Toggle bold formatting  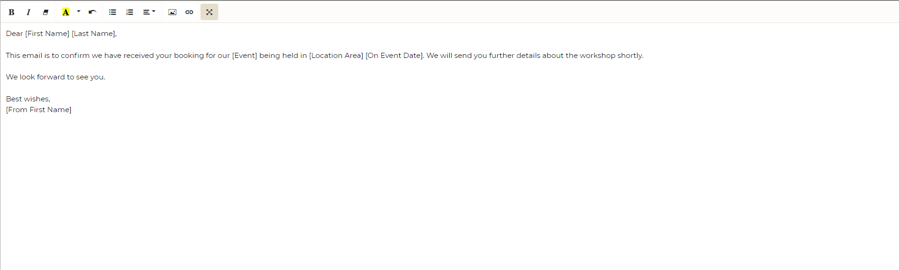(x=12, y=12)
